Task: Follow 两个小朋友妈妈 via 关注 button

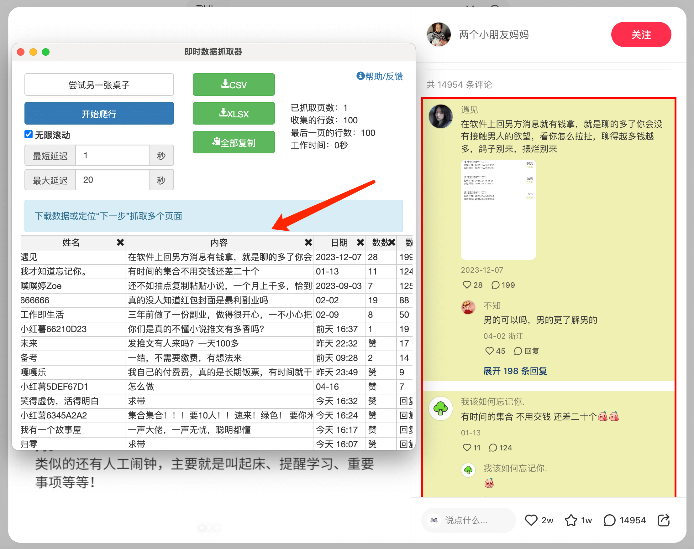Action: (641, 34)
